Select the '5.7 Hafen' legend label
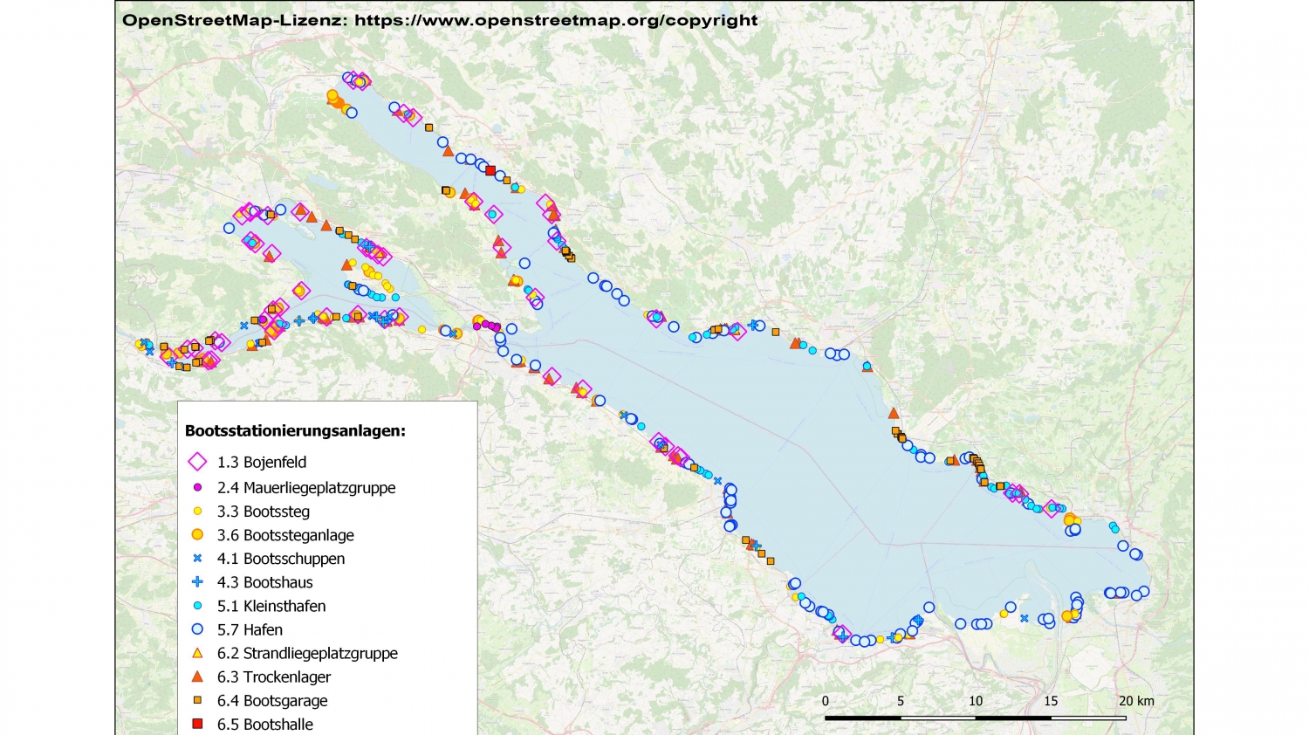Screen dimensions: 1309x735 tap(250, 629)
